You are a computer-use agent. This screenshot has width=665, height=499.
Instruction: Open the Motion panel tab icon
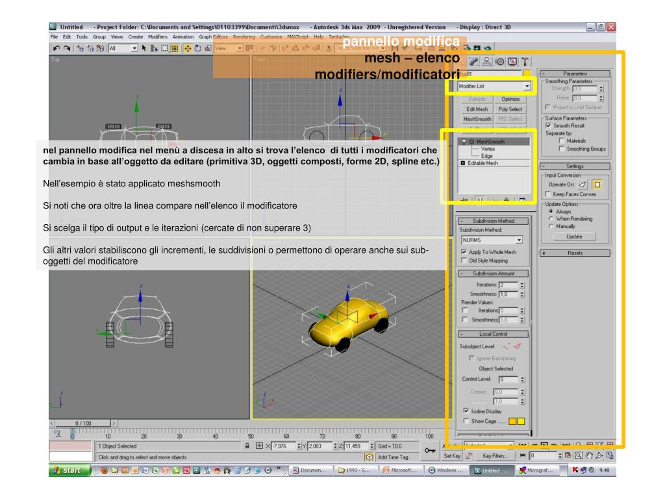499,62
